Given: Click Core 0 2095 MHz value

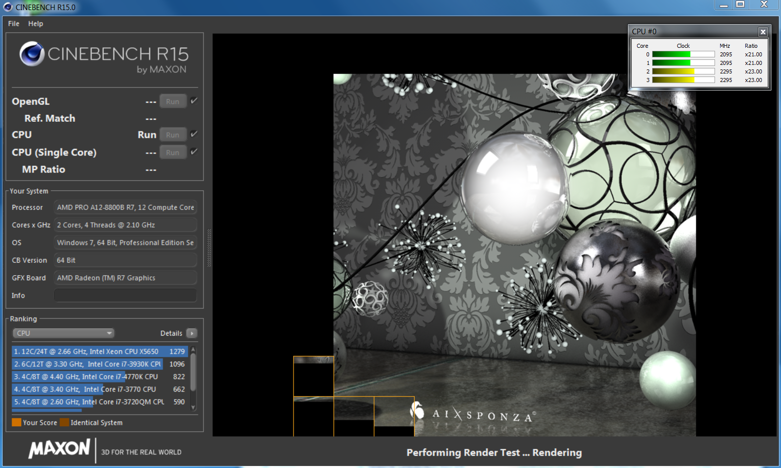Looking at the screenshot, I should [x=726, y=54].
